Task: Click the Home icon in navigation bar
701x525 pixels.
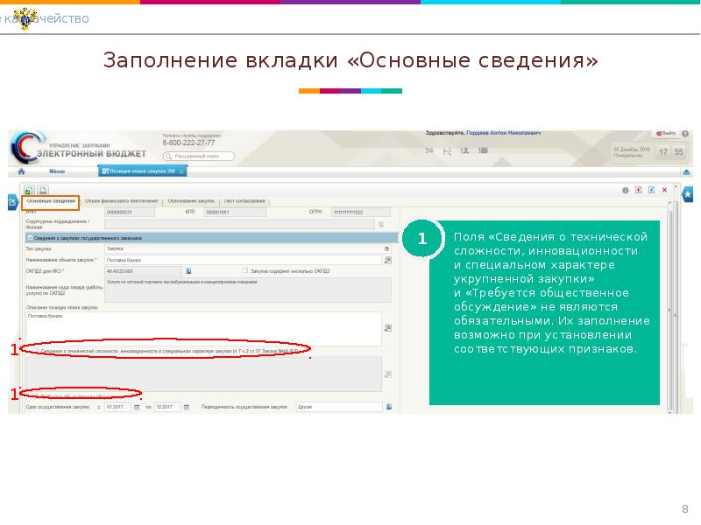Action: [x=22, y=172]
